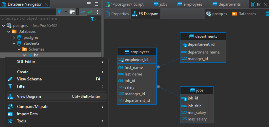Image resolution: width=269 pixels, height=127 pixels.
Task: Click the new connection plug icon
Action: [60, 12]
